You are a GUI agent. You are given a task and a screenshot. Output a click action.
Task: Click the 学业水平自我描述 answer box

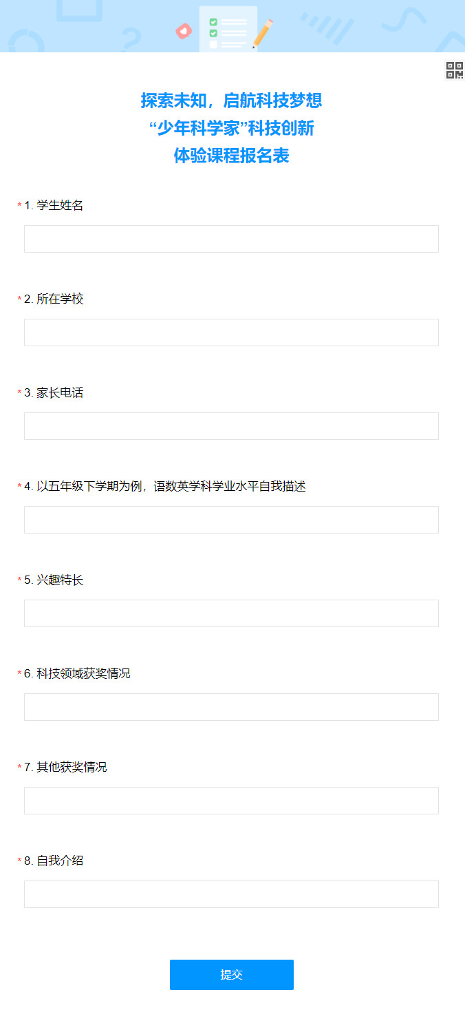pyautogui.click(x=231, y=520)
